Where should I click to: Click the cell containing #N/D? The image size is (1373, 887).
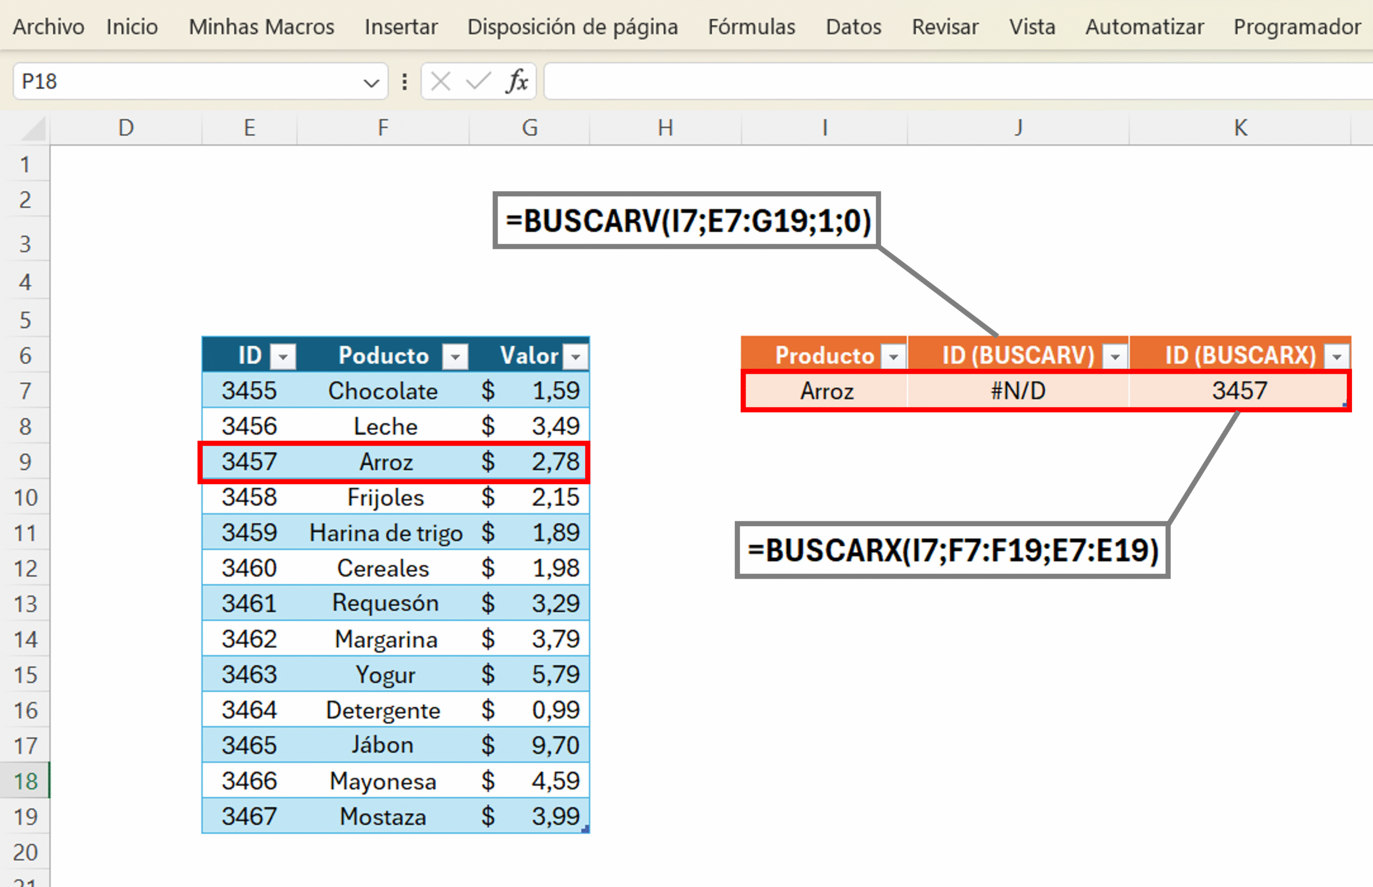[x=1018, y=391]
